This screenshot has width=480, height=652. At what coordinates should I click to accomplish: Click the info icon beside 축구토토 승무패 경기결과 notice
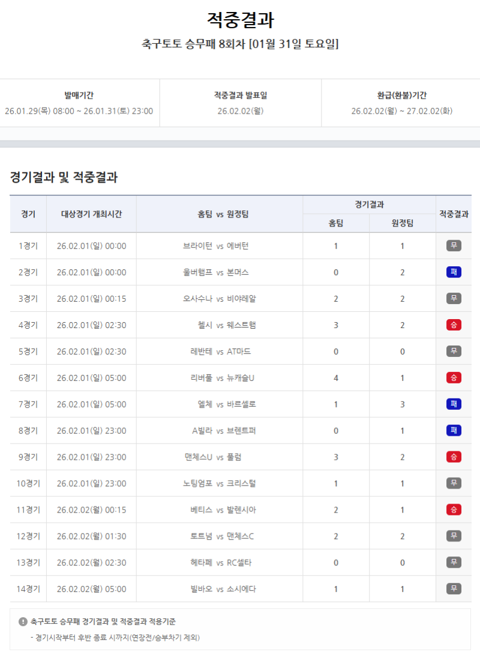(23, 622)
